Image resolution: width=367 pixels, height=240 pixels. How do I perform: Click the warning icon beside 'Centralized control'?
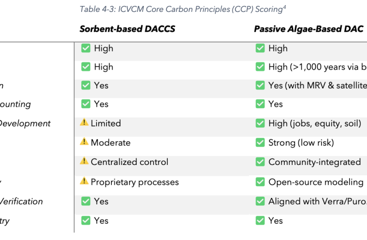pyautogui.click(x=84, y=161)
